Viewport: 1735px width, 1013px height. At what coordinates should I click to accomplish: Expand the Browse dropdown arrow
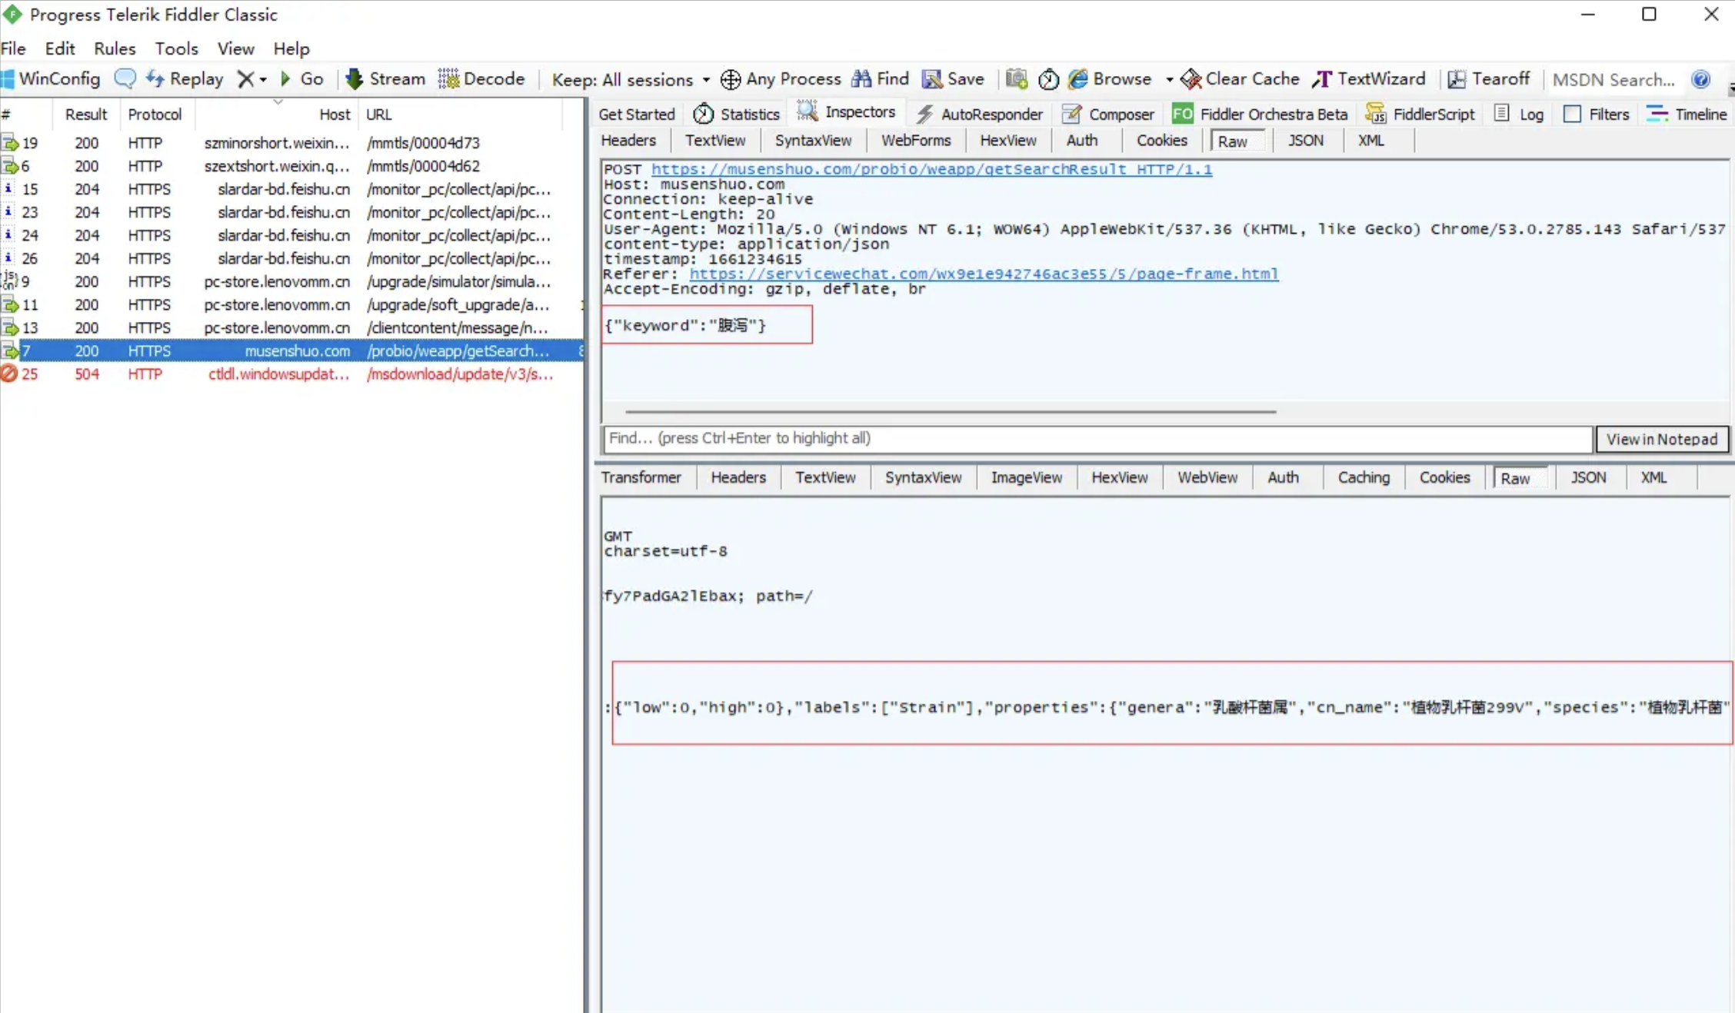[1169, 80]
